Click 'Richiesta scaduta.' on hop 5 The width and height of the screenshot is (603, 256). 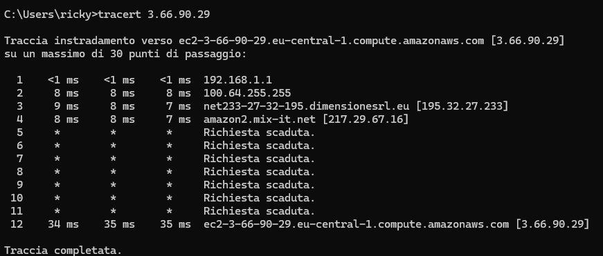(259, 132)
